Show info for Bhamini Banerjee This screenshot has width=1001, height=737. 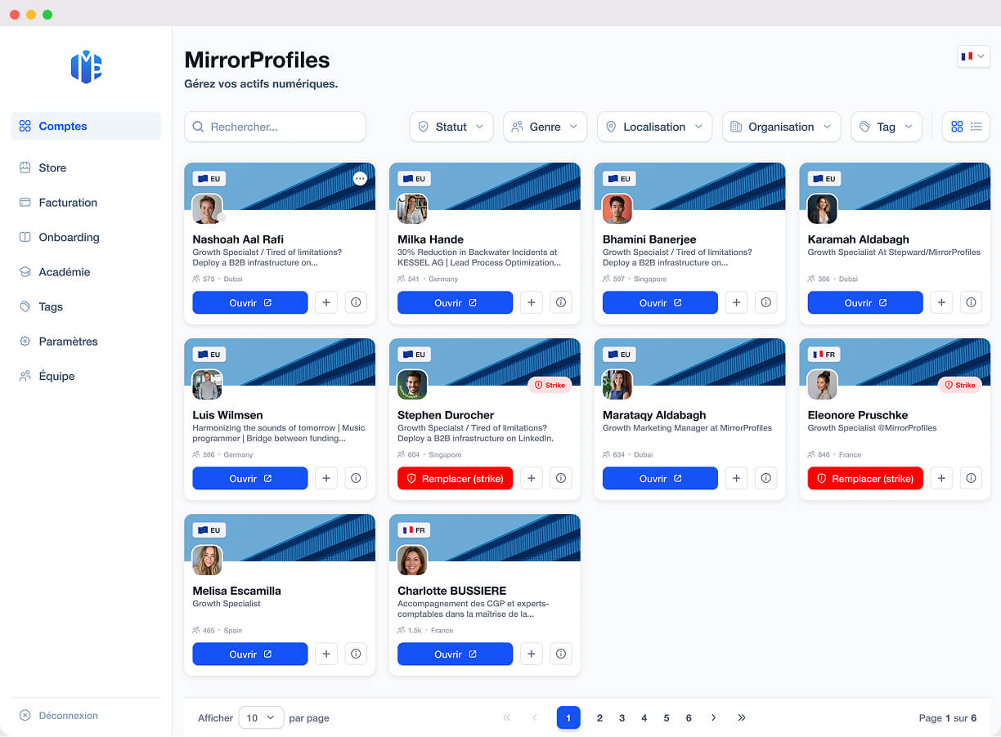766,302
